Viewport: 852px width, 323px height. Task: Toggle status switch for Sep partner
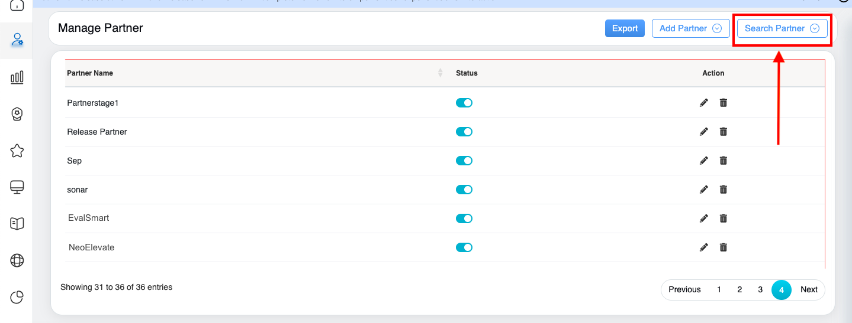click(464, 161)
